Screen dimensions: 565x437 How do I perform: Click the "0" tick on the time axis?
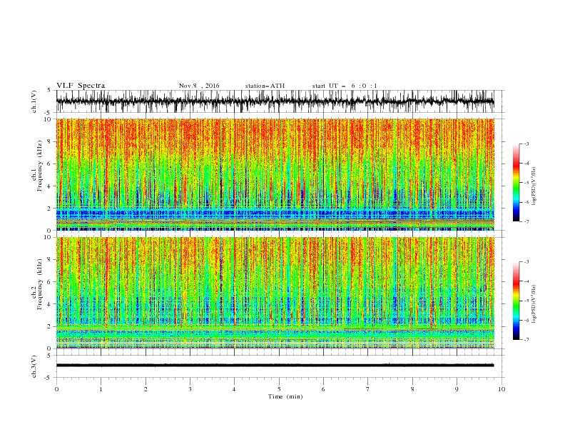[x=56, y=389]
